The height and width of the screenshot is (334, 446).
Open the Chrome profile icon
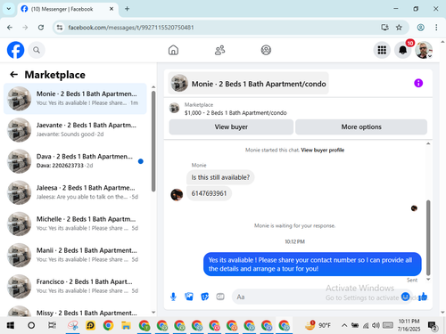coord(420,28)
